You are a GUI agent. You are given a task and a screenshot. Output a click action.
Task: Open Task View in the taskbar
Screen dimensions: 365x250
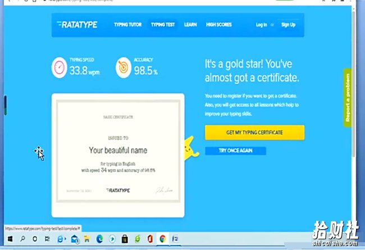[x=47, y=239]
